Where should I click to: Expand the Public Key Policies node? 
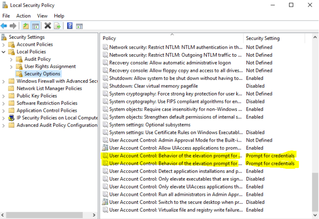pyautogui.click(x=3, y=96)
